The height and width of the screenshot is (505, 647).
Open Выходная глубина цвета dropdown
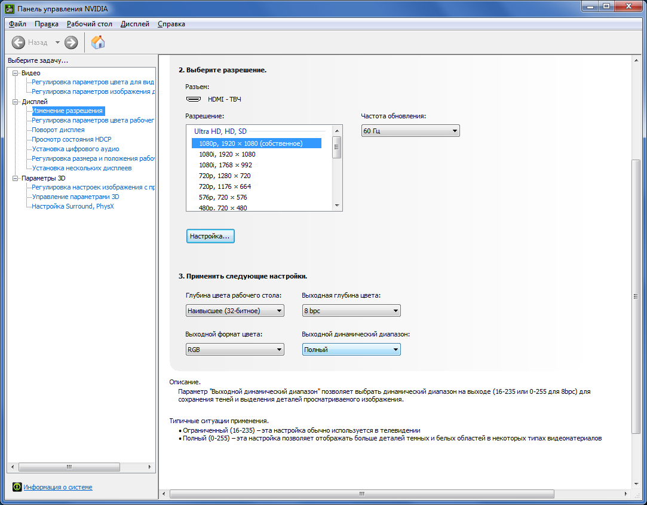[x=351, y=311]
